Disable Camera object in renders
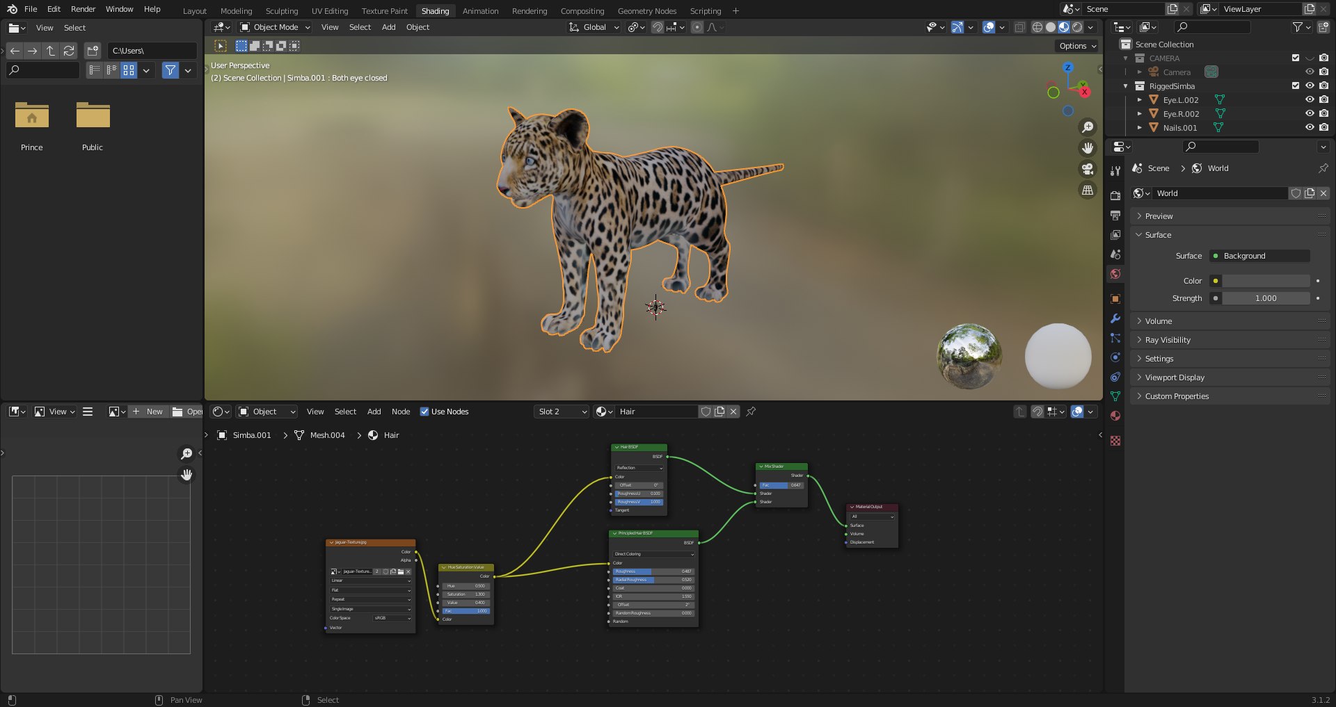 coord(1323,72)
